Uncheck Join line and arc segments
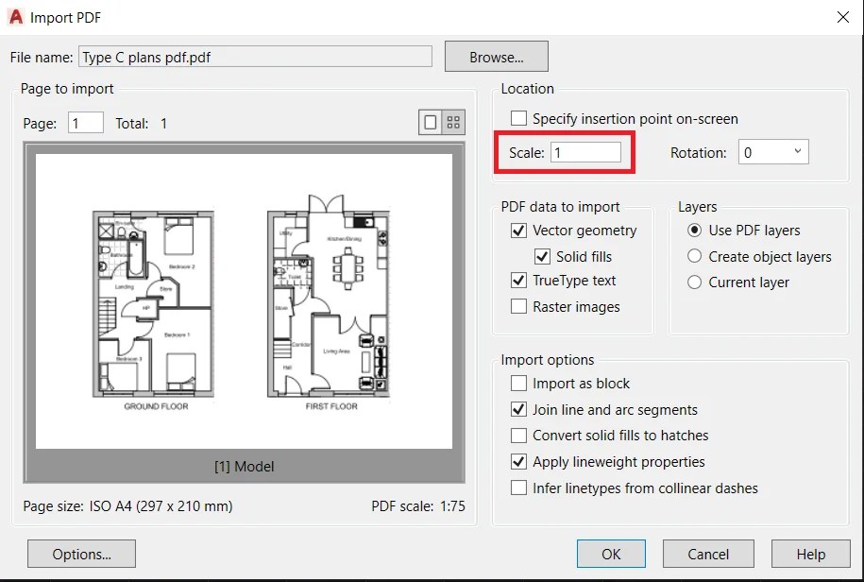Screen dimensions: 864x582 pos(518,409)
